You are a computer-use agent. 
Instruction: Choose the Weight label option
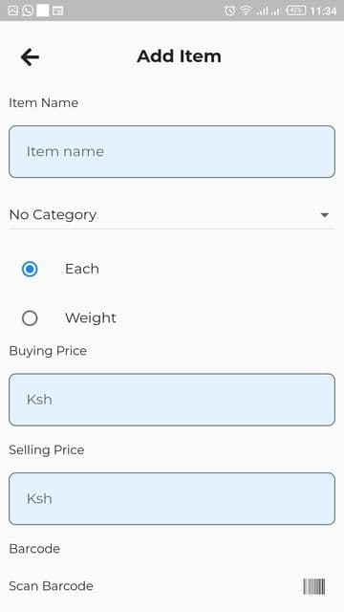(91, 318)
